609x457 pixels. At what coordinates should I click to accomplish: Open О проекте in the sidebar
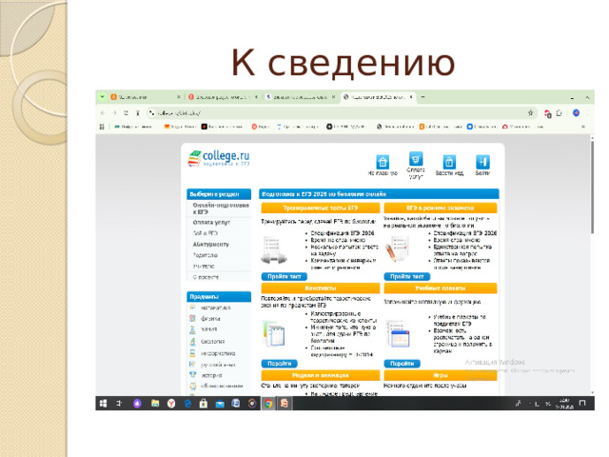[206, 277]
